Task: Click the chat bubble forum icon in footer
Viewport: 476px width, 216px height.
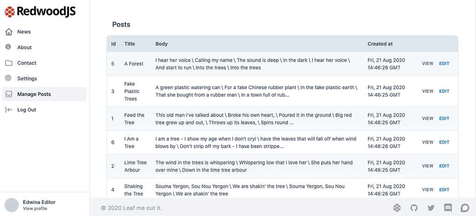Action: point(465,208)
